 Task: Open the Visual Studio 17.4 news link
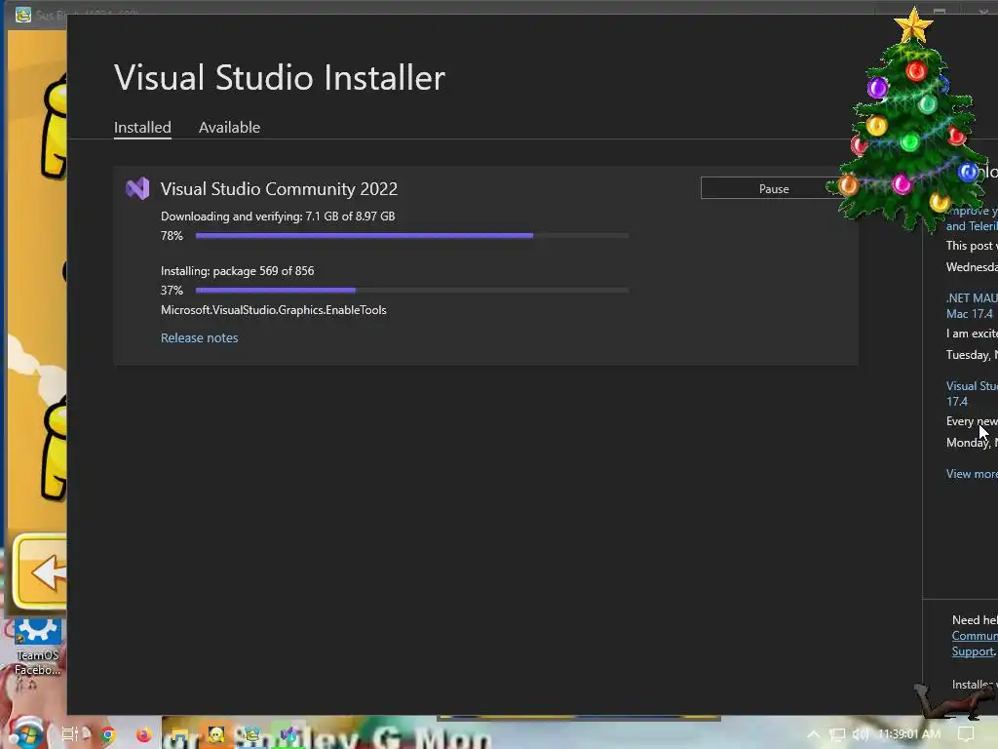coord(972,394)
